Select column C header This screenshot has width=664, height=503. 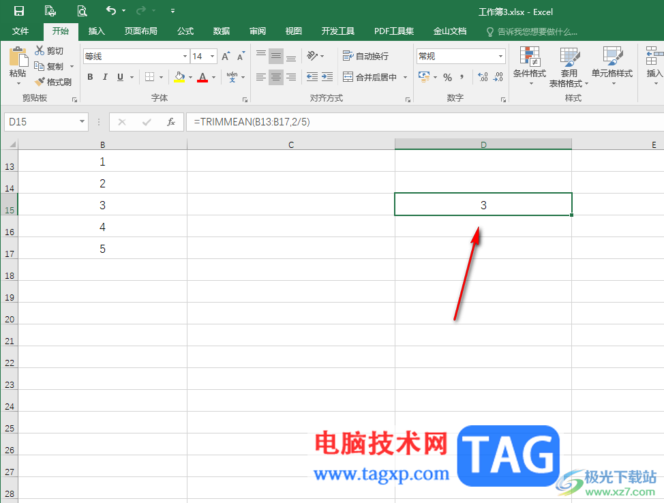click(x=291, y=144)
